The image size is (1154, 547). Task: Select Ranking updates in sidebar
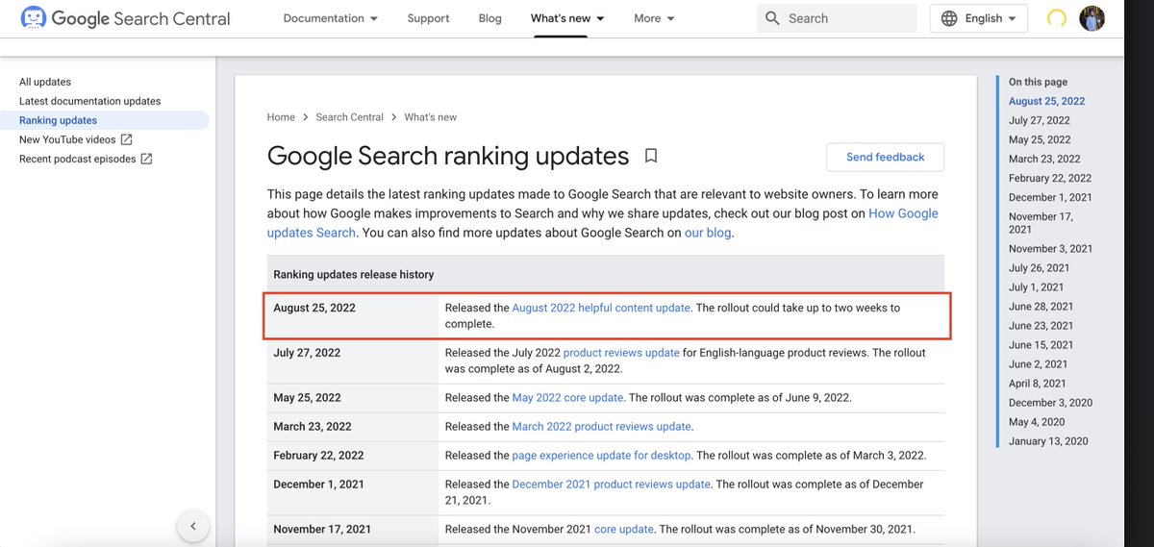tap(58, 120)
